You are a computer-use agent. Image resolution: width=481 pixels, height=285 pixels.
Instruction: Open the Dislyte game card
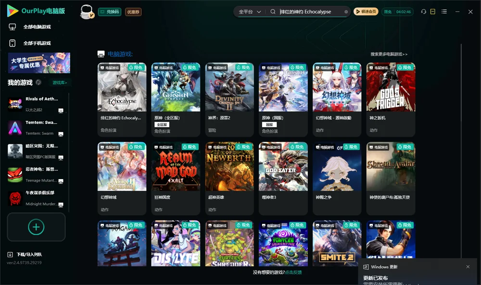pos(176,243)
